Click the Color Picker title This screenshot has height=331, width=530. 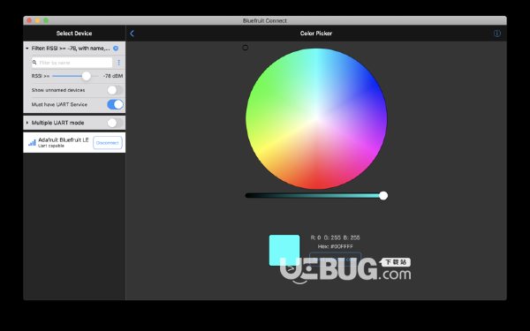tap(316, 34)
